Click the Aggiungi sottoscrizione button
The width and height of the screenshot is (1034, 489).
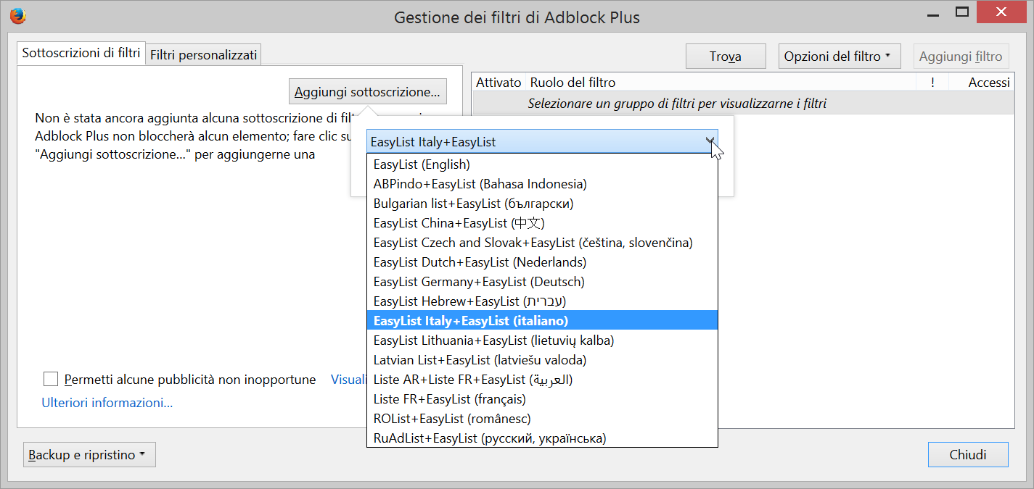tap(367, 92)
